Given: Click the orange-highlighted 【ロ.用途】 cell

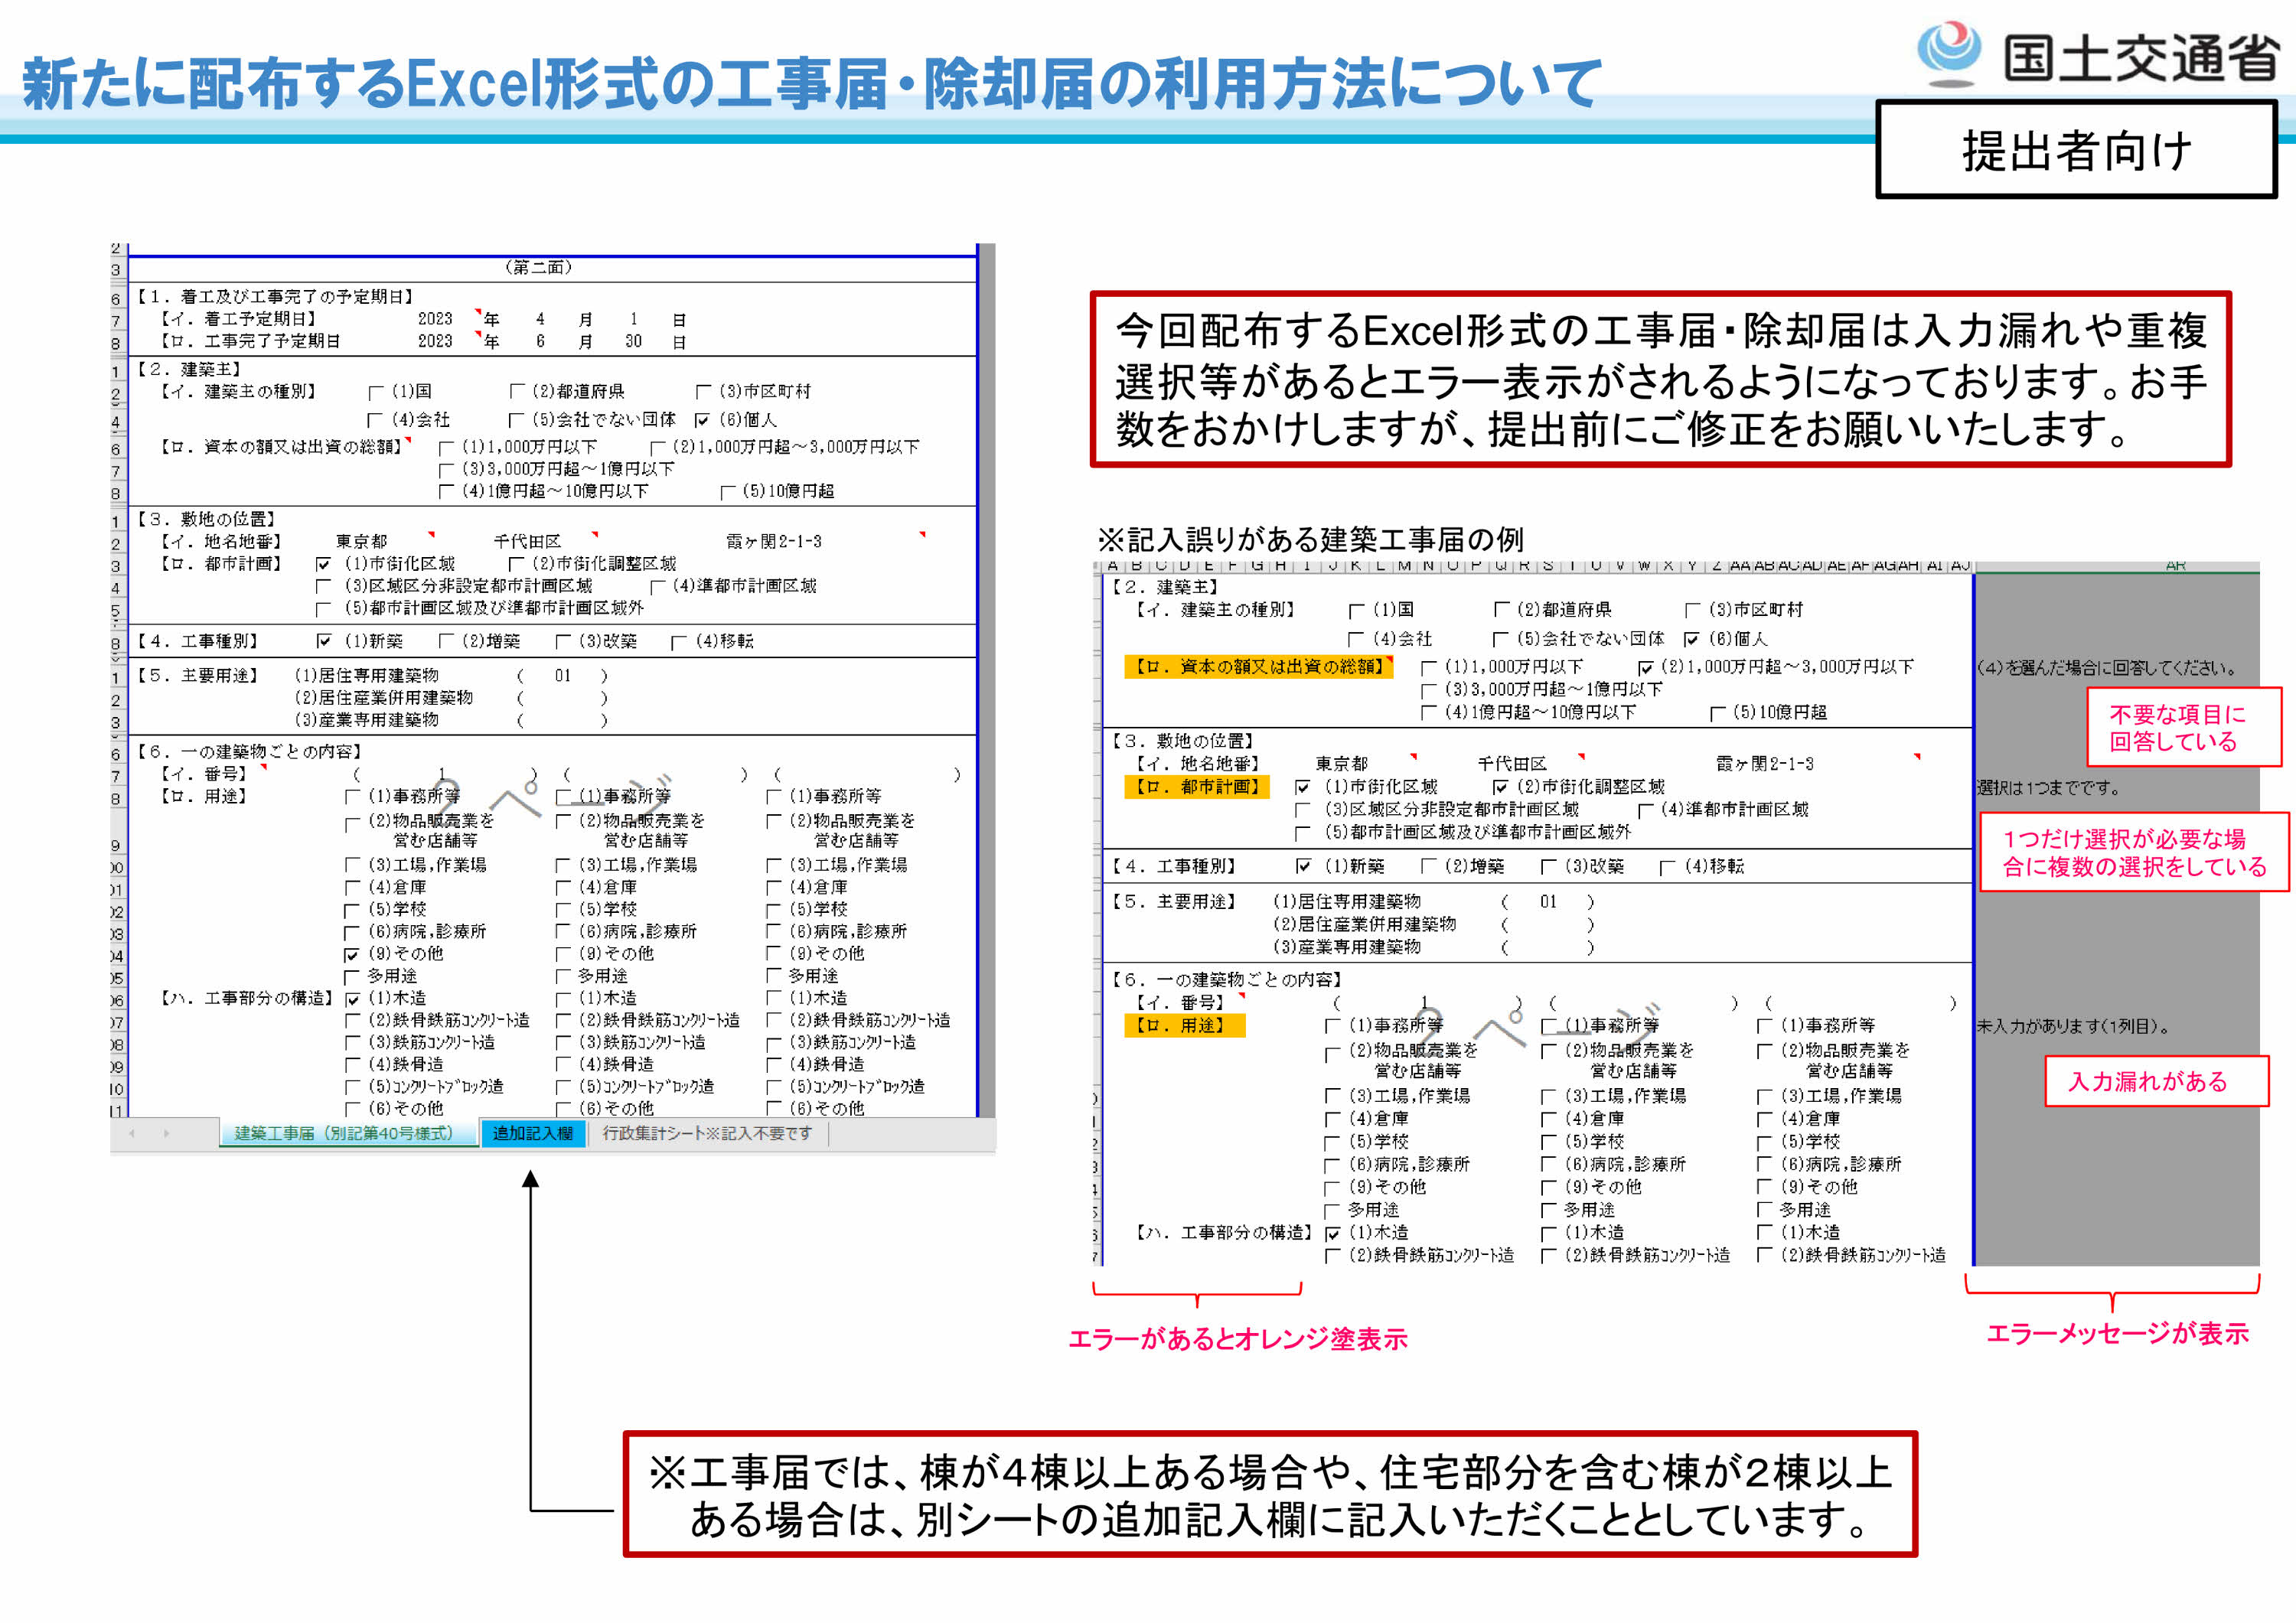Looking at the screenshot, I should pyautogui.click(x=1183, y=1025).
